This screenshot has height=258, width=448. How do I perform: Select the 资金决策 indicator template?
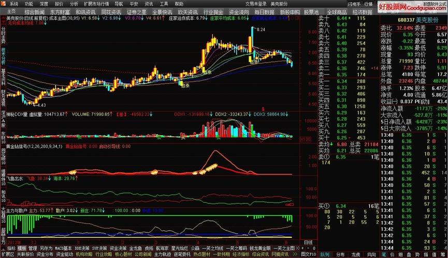tap(118, 248)
